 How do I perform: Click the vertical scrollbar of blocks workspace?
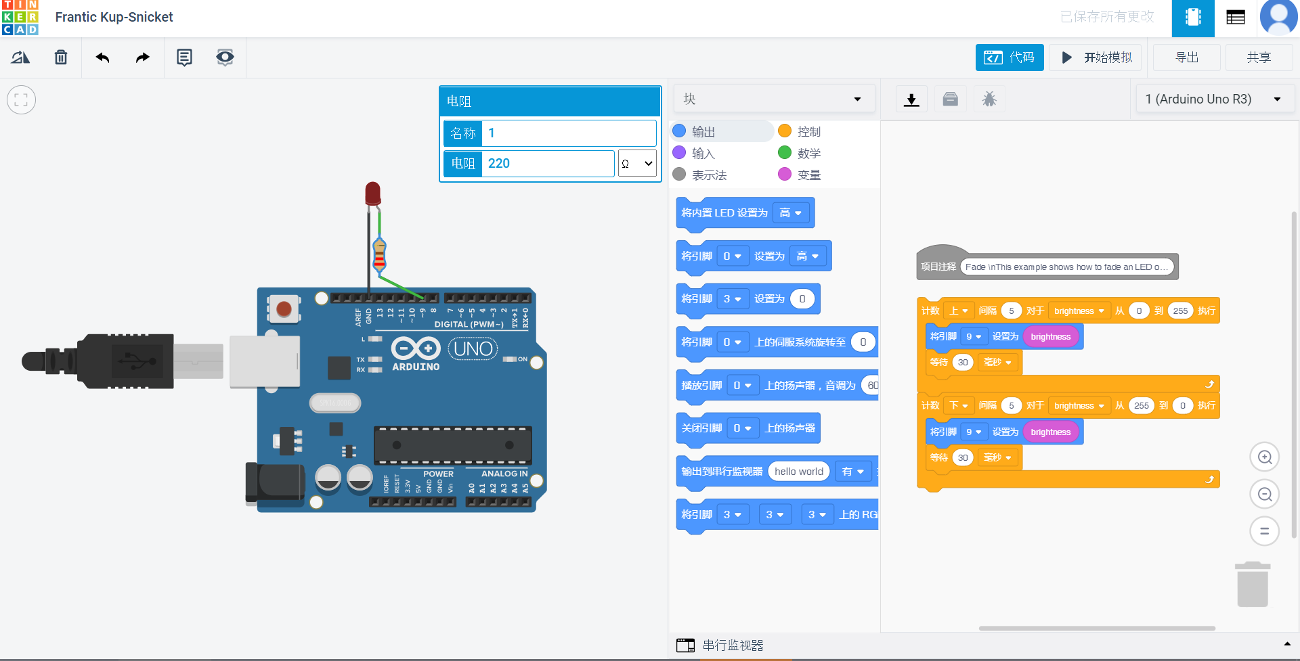point(1294,375)
